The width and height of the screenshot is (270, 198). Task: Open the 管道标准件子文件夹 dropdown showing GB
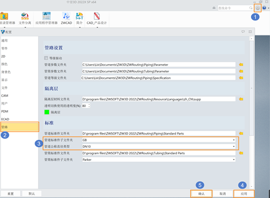tap(159, 140)
